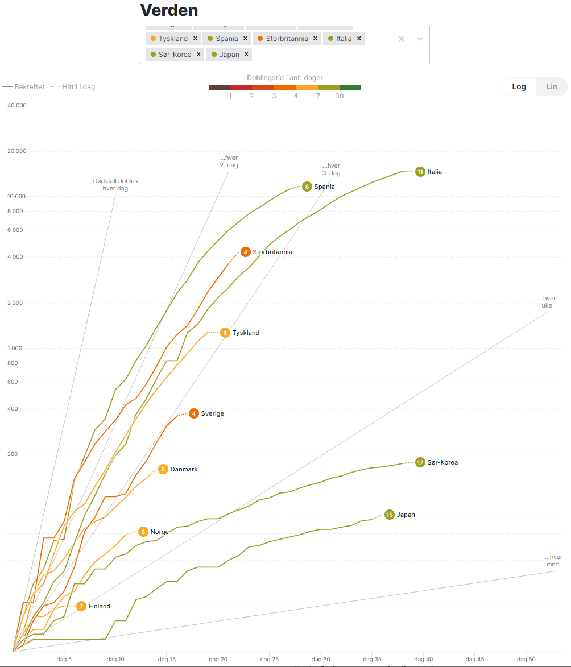Remove the Italia tag

pyautogui.click(x=359, y=38)
